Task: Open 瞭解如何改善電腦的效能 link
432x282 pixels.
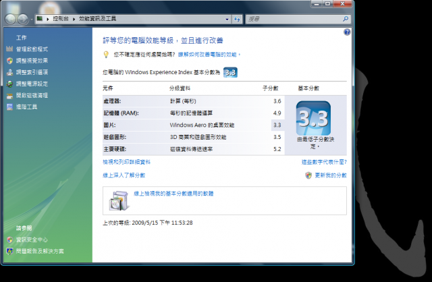Action: point(209,55)
